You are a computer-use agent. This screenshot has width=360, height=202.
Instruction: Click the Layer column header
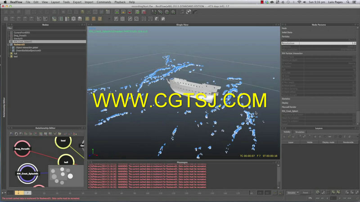[291, 142]
